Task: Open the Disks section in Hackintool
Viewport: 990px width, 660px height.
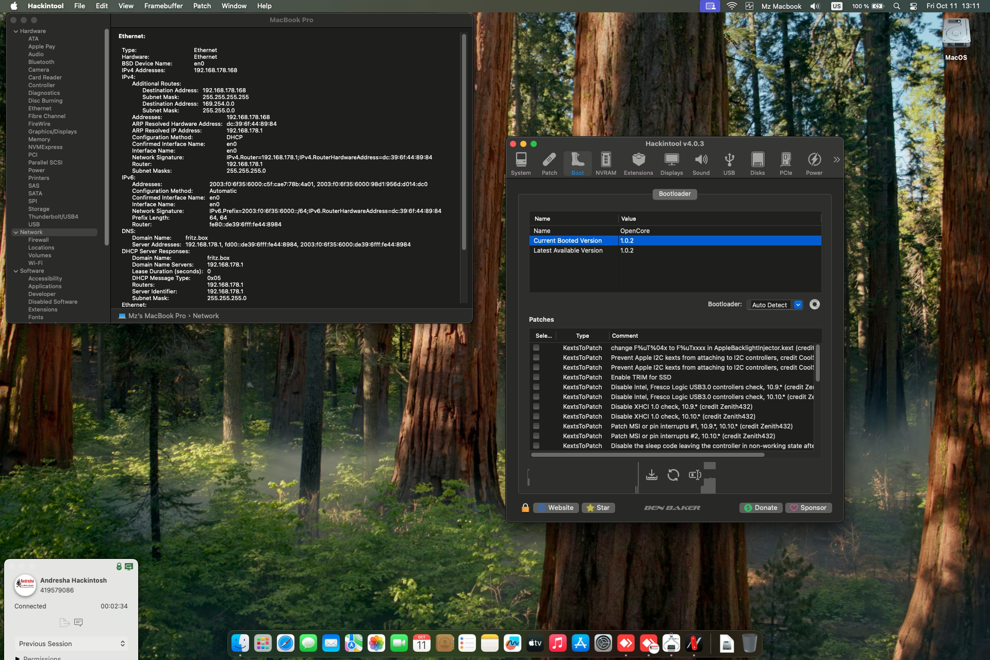Action: point(757,164)
